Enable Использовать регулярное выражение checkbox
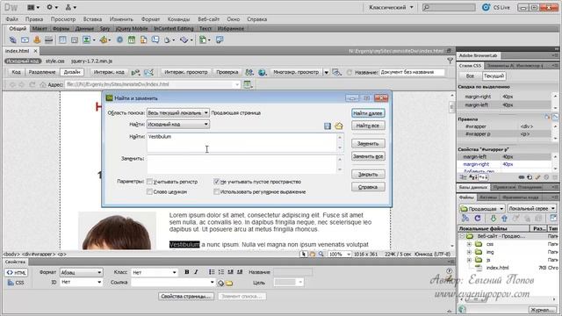562x316 pixels. point(217,191)
